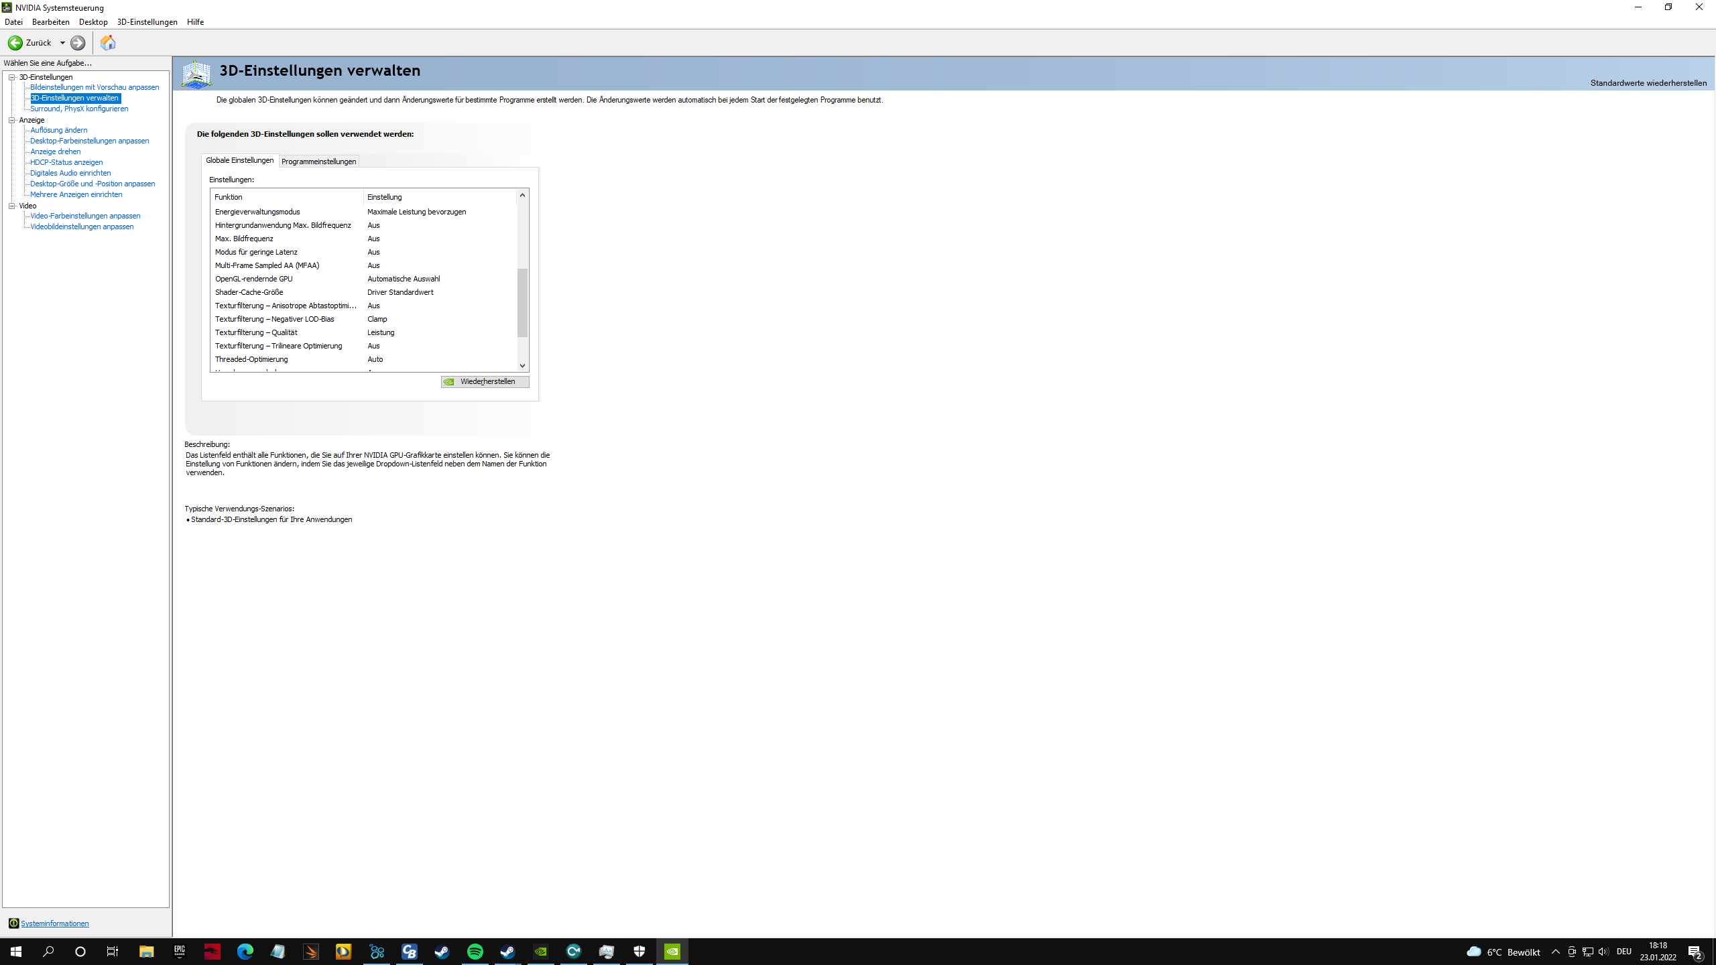Viewport: 1716px width, 965px height.
Task: Open the notification center icon
Action: click(x=1695, y=952)
